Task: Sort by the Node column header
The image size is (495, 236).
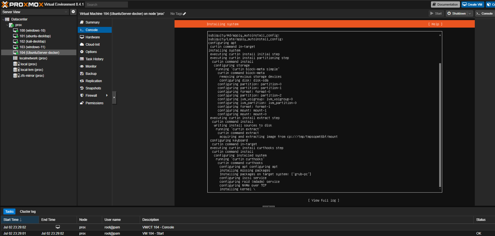Action: coord(89,219)
